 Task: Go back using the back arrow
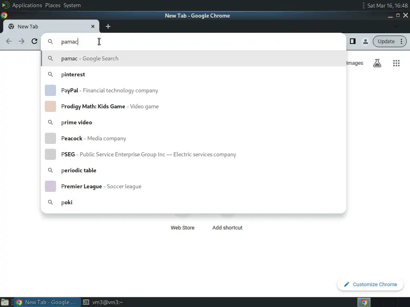coord(9,41)
